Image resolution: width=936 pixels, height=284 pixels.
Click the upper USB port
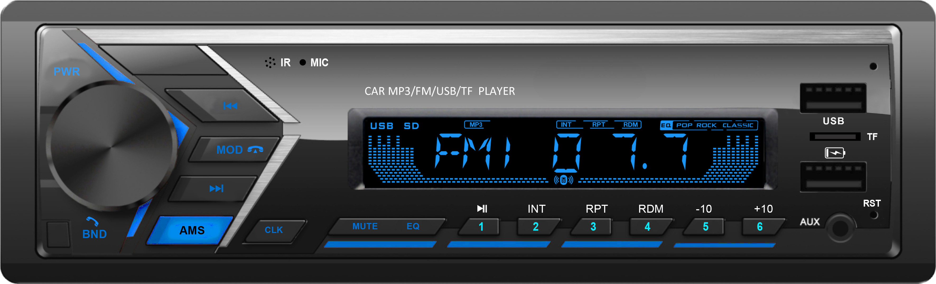(x=833, y=98)
